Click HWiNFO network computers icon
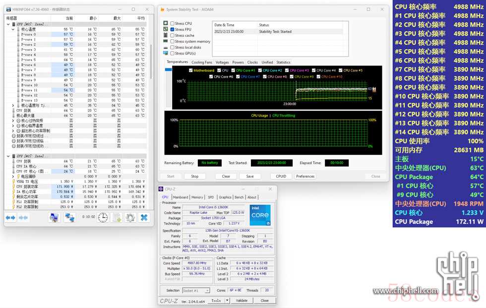The image size is (486, 308). coord(69,218)
